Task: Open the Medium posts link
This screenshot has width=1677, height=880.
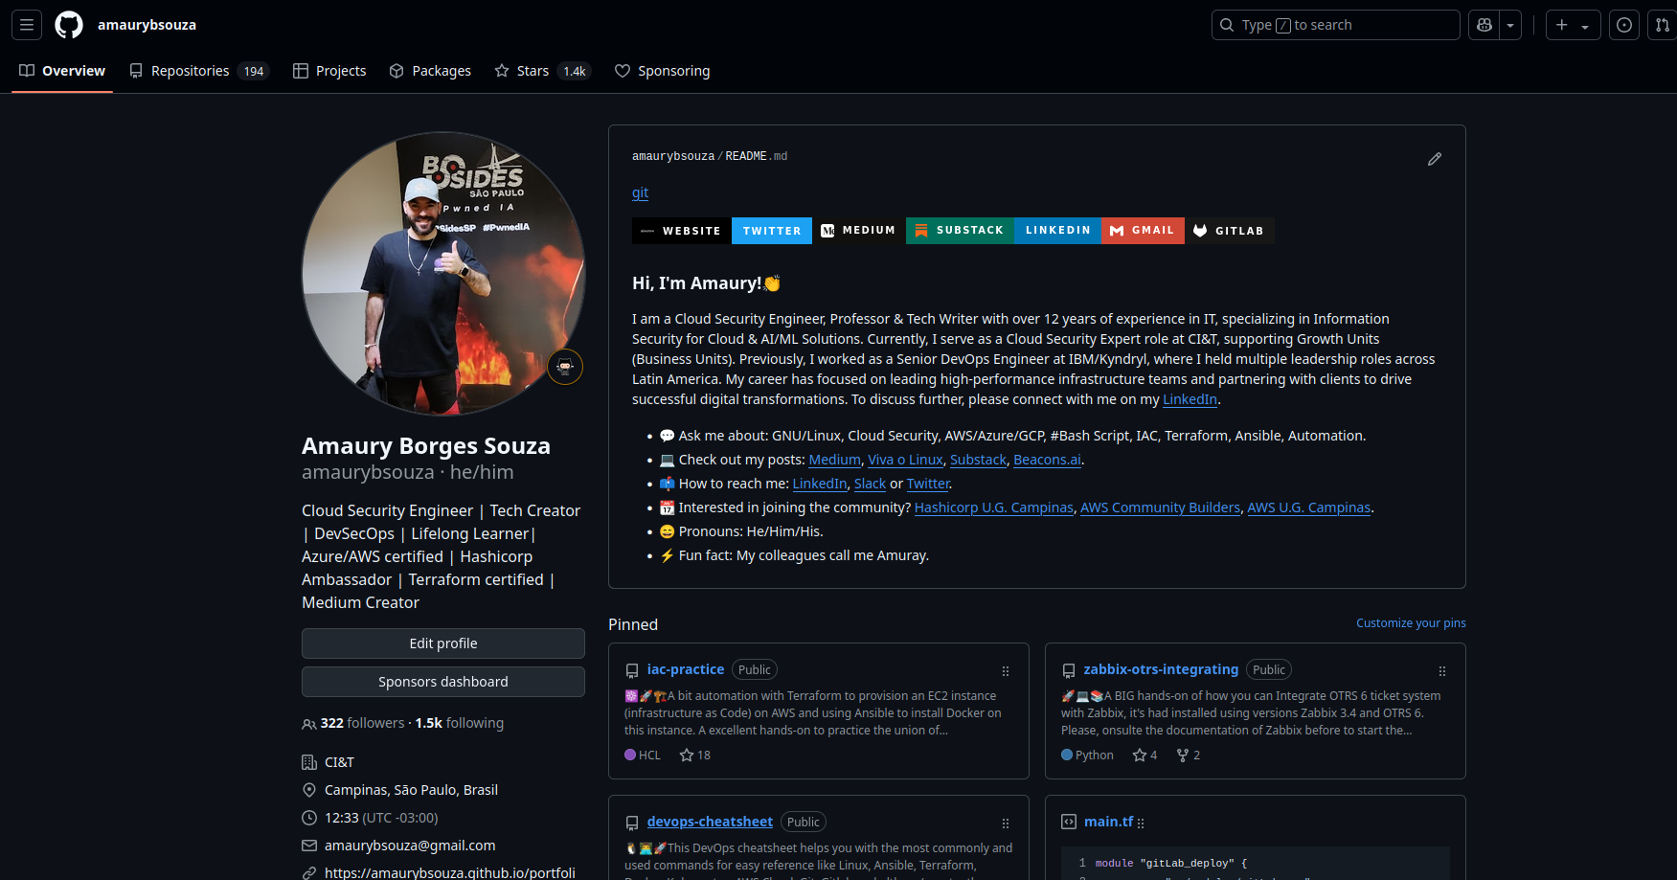Action: click(x=834, y=460)
